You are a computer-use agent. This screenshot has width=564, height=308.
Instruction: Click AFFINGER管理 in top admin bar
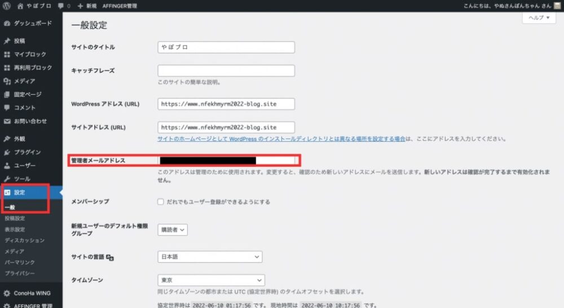[x=120, y=6]
